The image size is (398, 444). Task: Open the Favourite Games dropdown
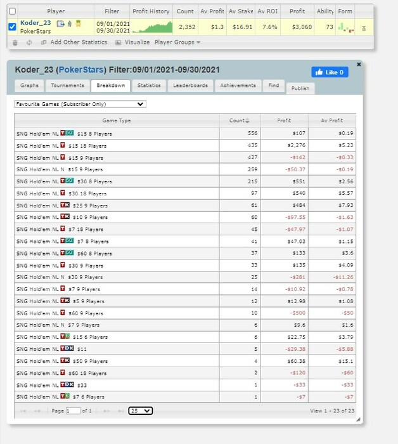80,104
